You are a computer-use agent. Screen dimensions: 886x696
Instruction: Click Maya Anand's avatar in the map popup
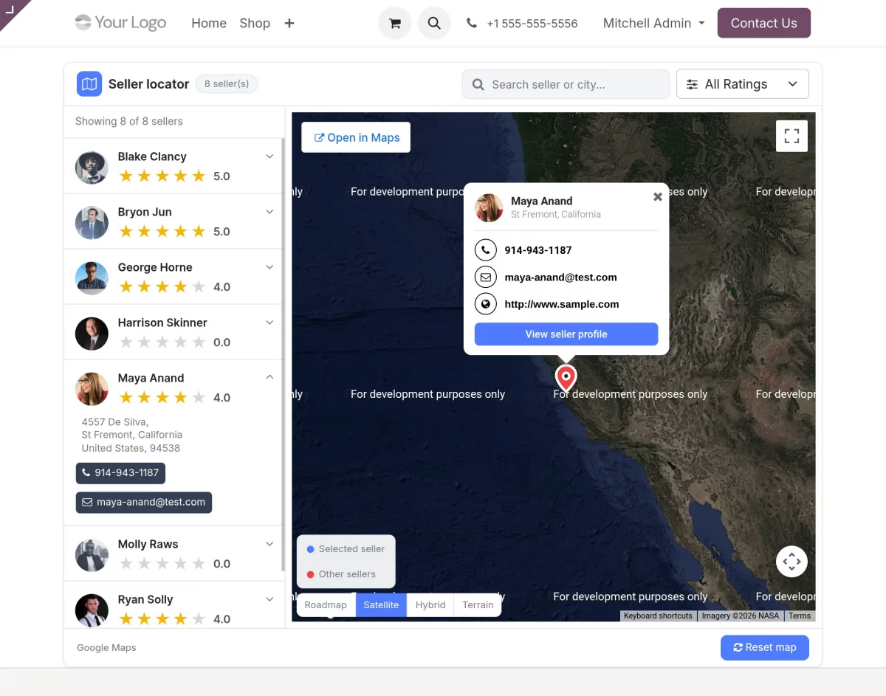click(x=489, y=207)
